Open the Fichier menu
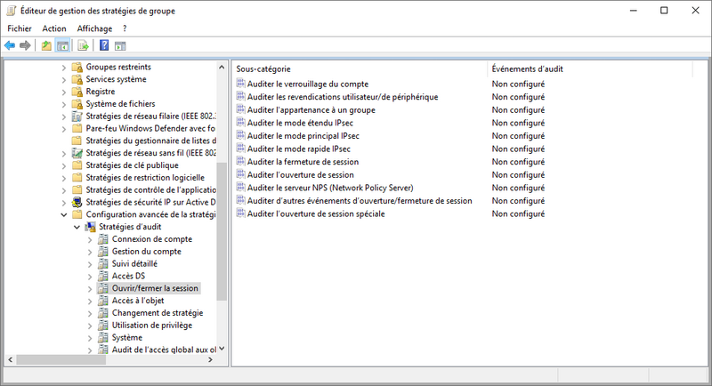The width and height of the screenshot is (712, 386). coord(19,28)
